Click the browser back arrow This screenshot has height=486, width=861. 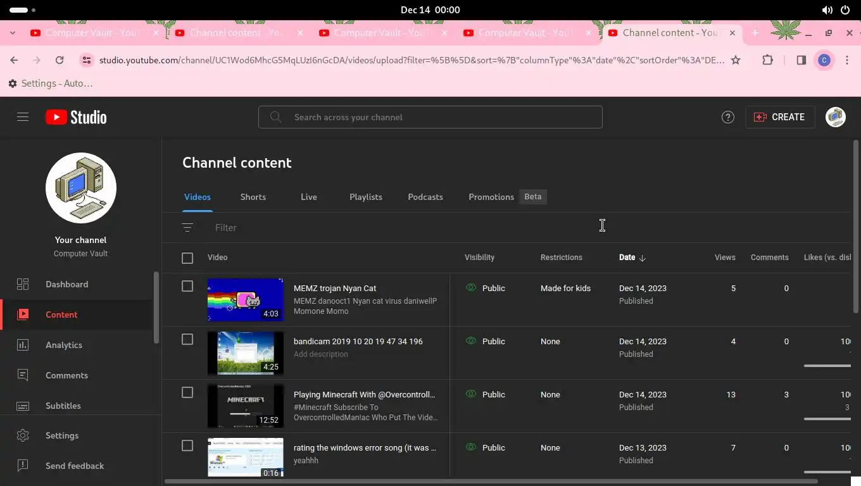pos(14,60)
